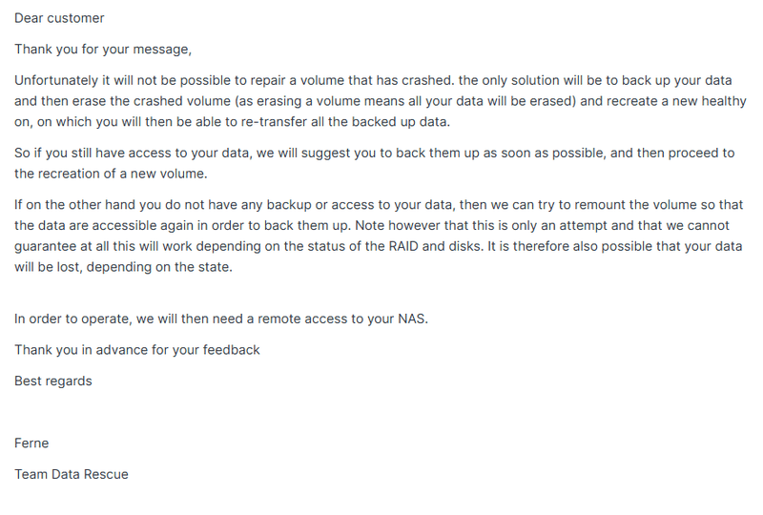763x515 pixels.
Task: Click the "Best regards" closing line
Action: point(53,381)
